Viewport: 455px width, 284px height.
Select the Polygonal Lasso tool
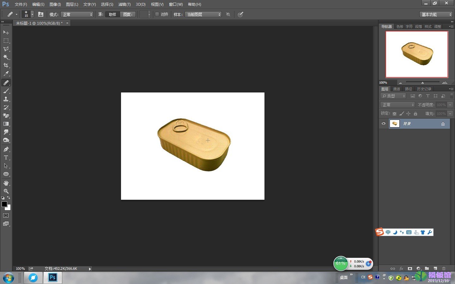tap(6, 49)
